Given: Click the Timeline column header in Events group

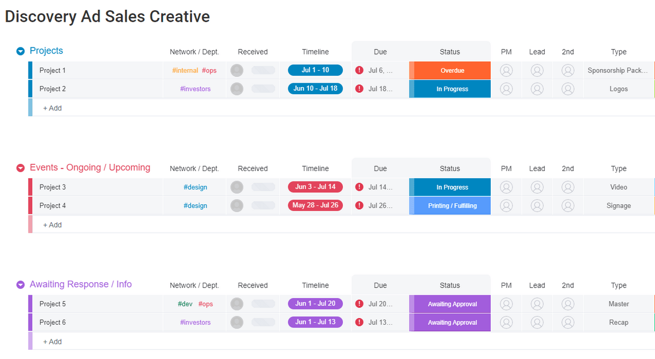Looking at the screenshot, I should click(x=315, y=168).
